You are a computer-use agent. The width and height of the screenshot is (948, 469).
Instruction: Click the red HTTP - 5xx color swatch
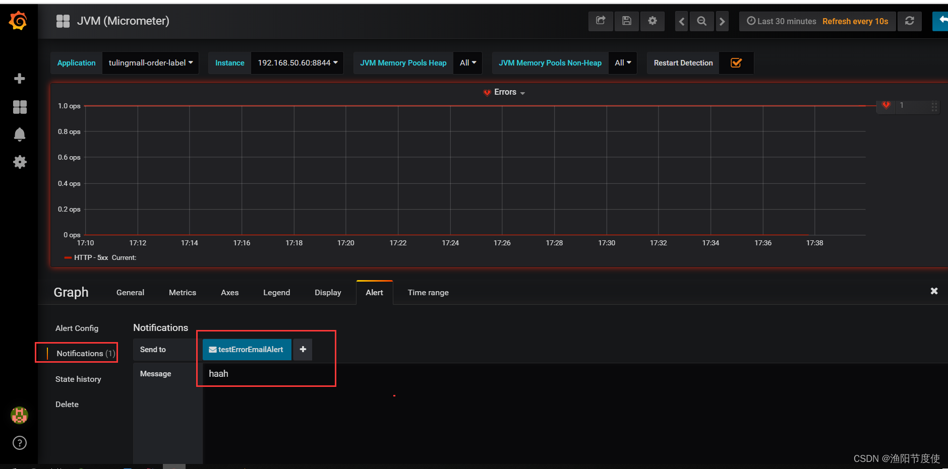68,257
